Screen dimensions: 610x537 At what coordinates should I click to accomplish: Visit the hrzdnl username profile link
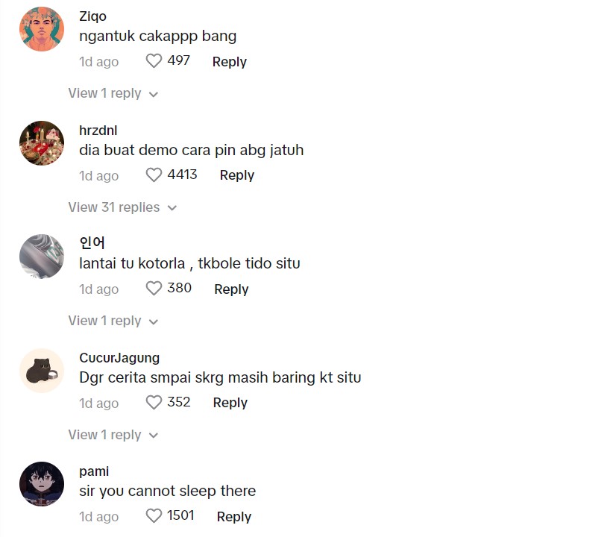(x=98, y=131)
